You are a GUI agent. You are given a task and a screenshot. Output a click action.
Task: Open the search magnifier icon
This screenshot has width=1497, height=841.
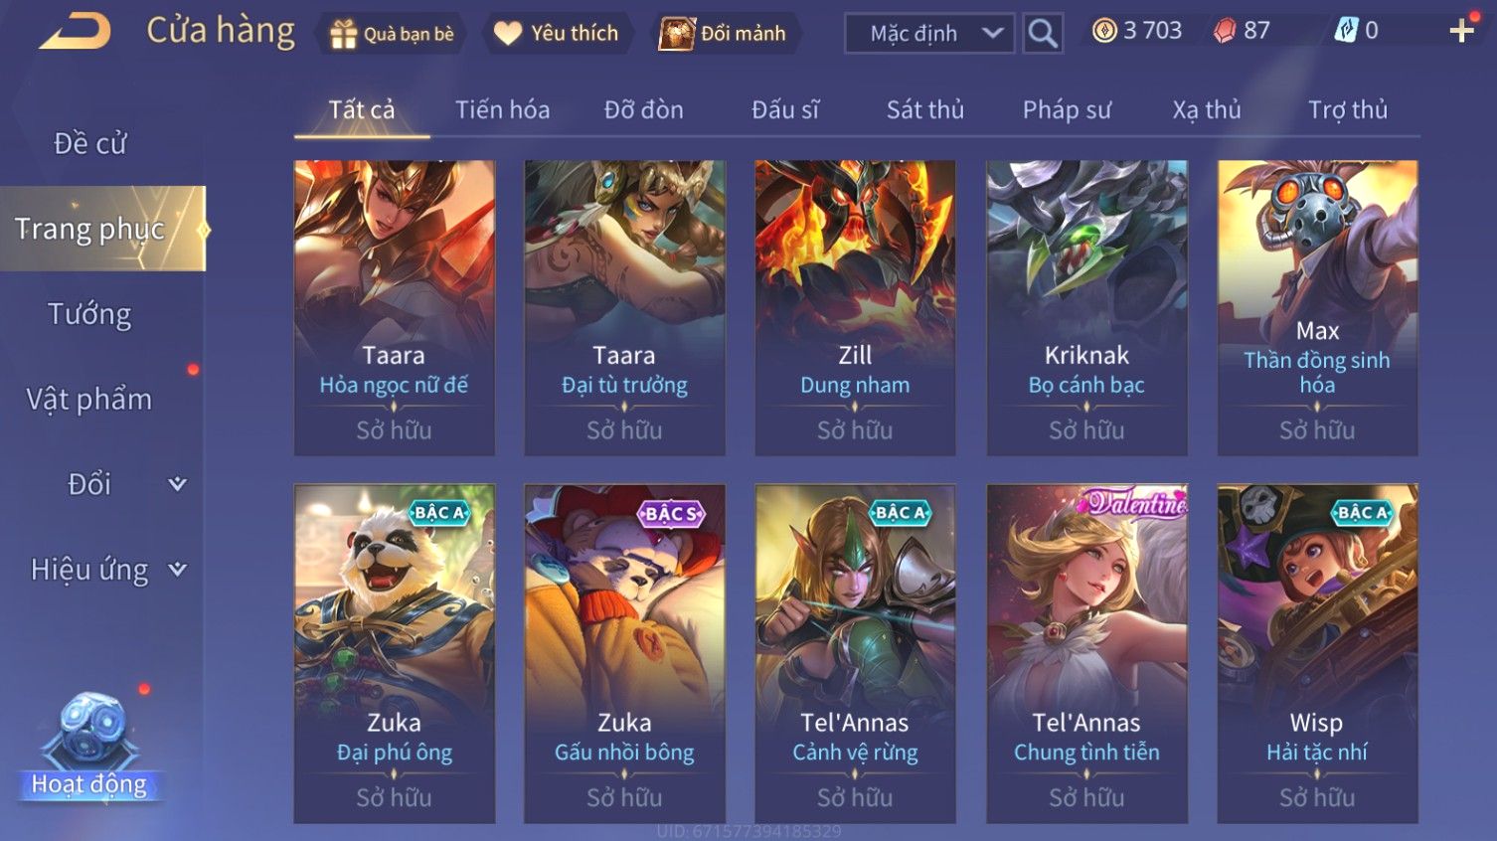[1043, 34]
